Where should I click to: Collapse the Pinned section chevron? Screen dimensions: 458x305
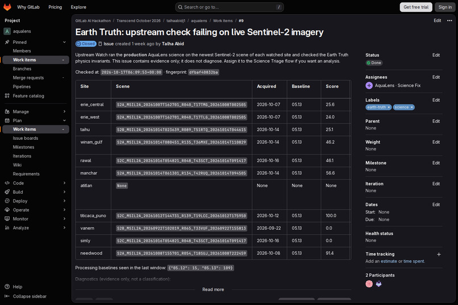tap(64, 43)
